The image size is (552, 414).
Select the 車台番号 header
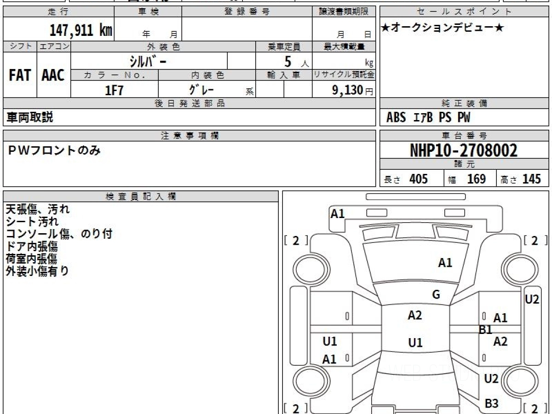tap(464, 136)
